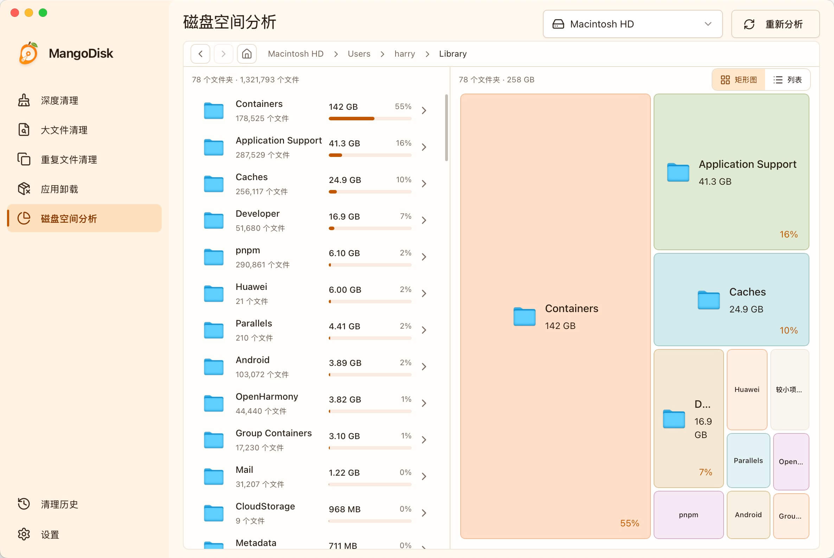Select Parallels block in treemap
Viewport: 834px width, 558px height.
click(x=748, y=460)
